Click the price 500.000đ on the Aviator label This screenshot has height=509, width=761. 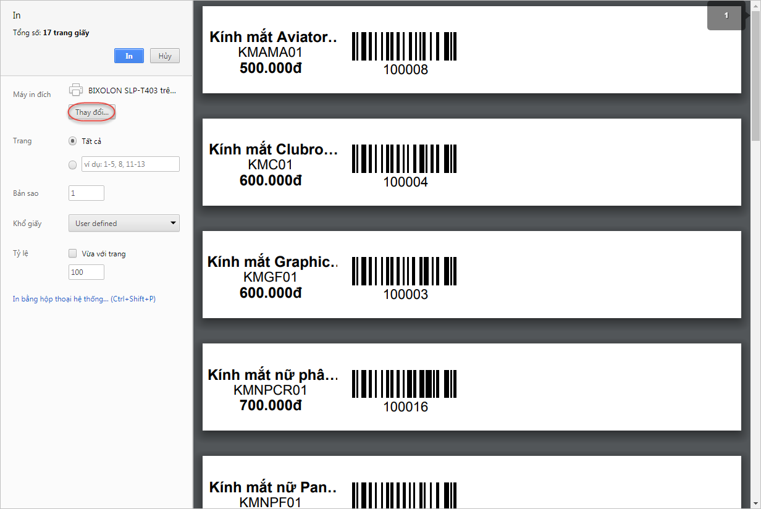pos(271,68)
